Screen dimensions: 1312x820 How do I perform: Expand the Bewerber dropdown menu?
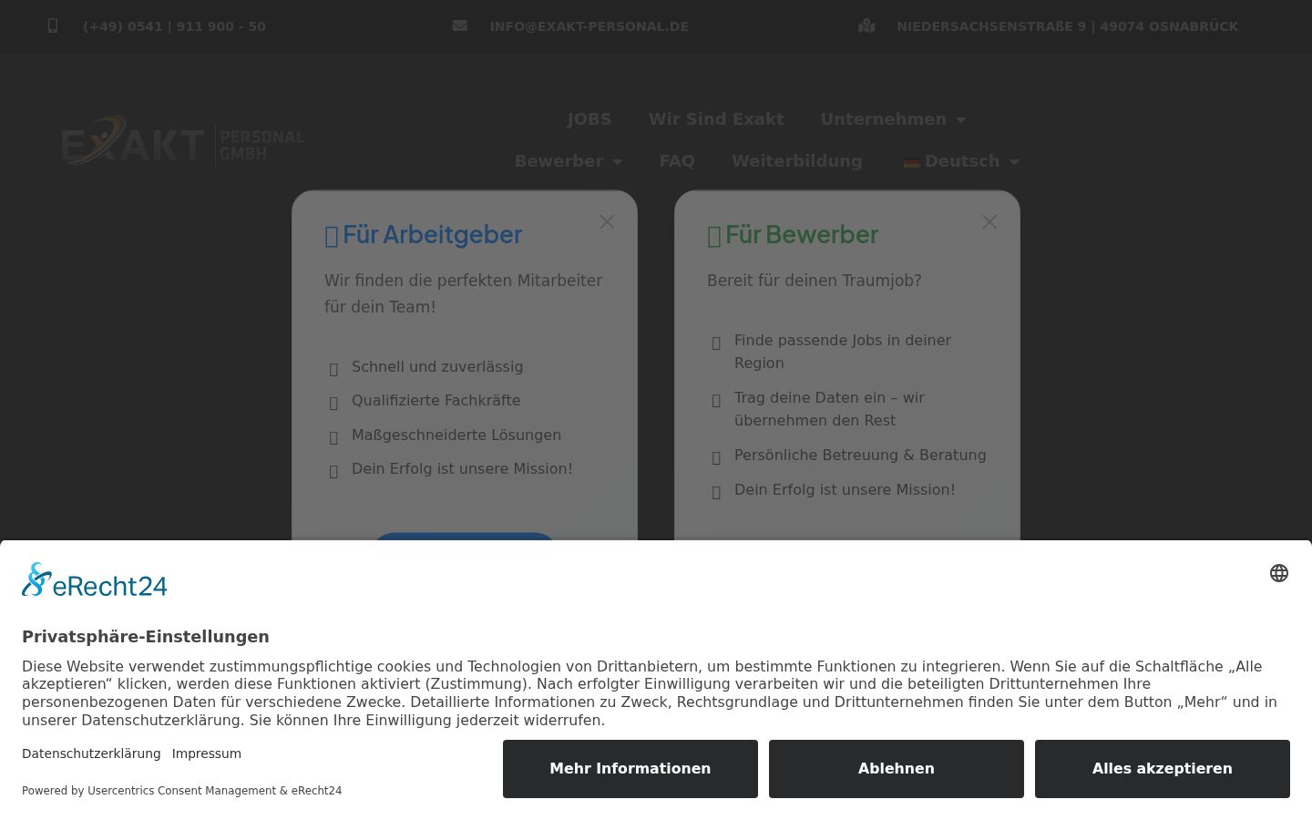click(x=569, y=161)
